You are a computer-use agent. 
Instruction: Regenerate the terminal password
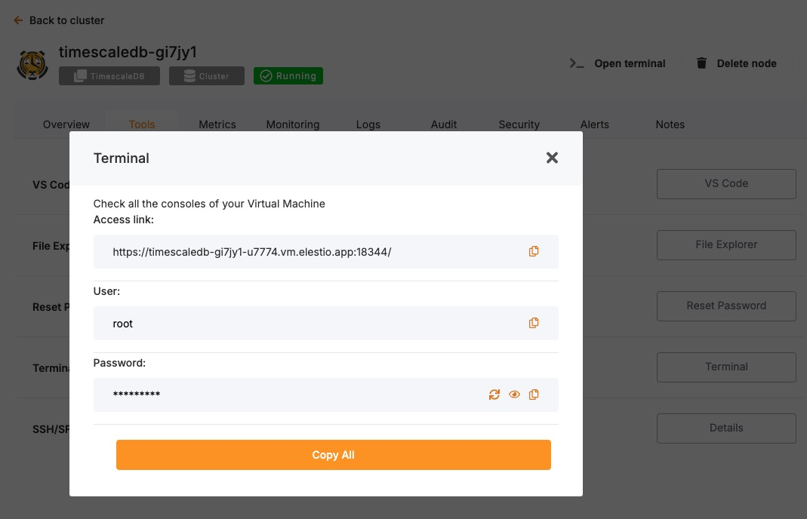494,394
